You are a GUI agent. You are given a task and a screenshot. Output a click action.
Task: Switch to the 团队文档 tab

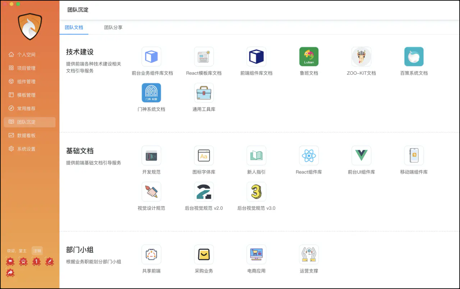(x=74, y=27)
